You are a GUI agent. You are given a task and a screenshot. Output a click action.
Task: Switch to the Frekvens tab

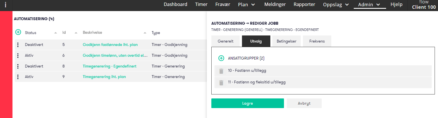[317, 41]
